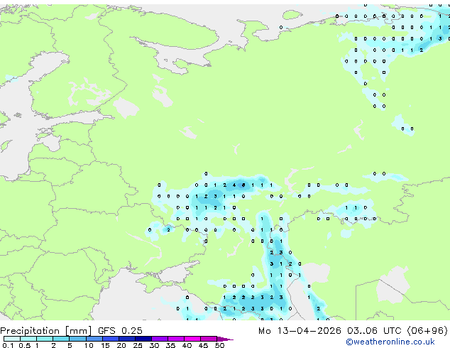
Task: Click the '40' legend scale label
Action: point(187,345)
